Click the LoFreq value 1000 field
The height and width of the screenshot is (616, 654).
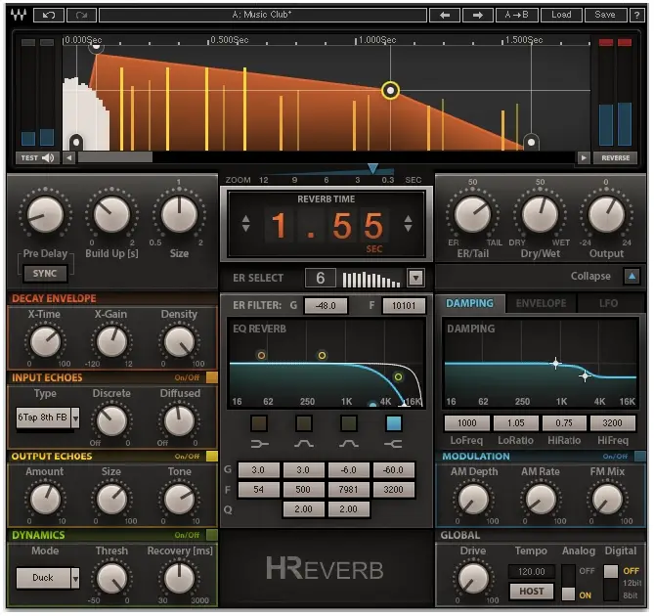point(466,423)
